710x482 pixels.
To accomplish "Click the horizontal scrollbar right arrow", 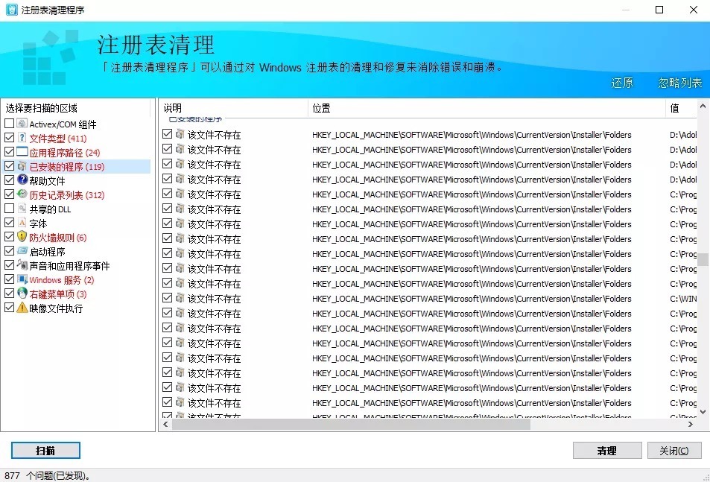I will [691, 424].
